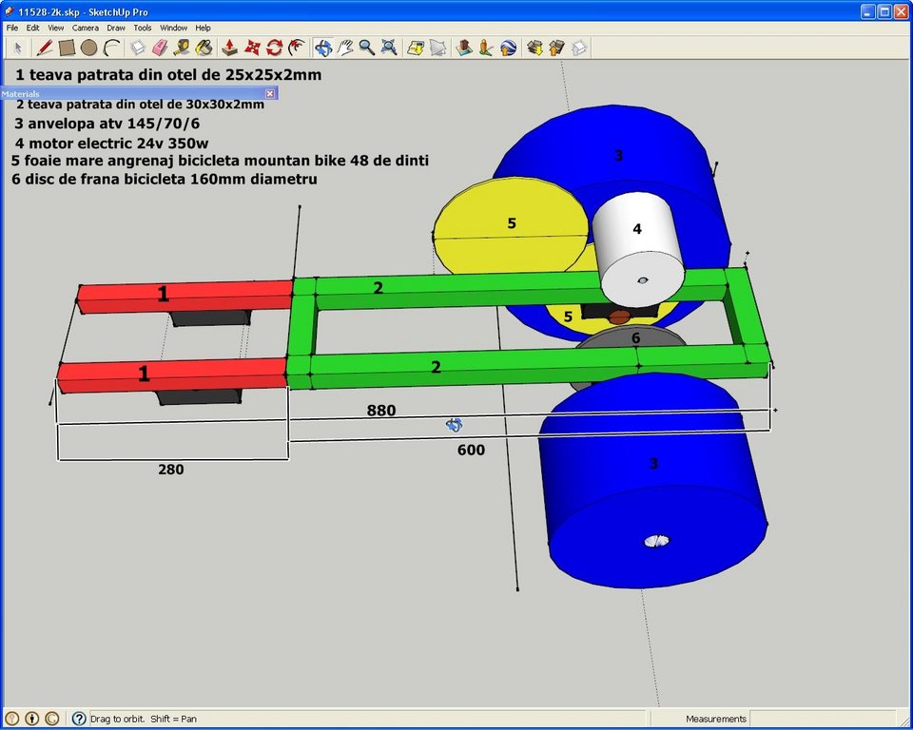
Task: Select the Move tool
Action: (x=252, y=48)
